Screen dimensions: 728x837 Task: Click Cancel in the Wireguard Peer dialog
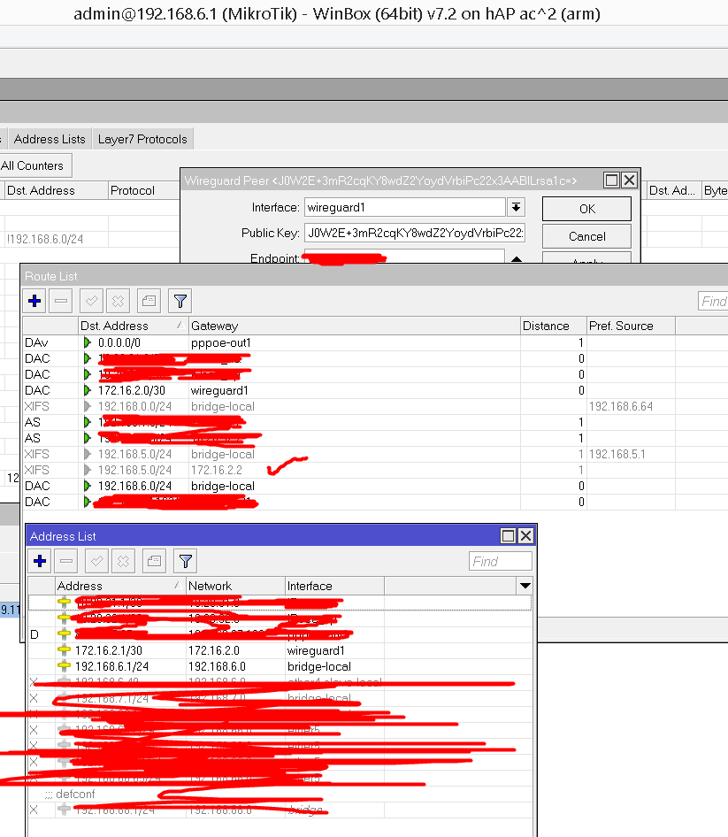click(x=586, y=236)
